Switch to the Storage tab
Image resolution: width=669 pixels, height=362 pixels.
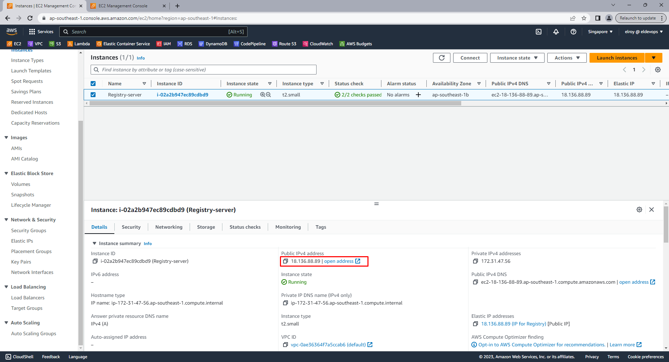pyautogui.click(x=206, y=227)
